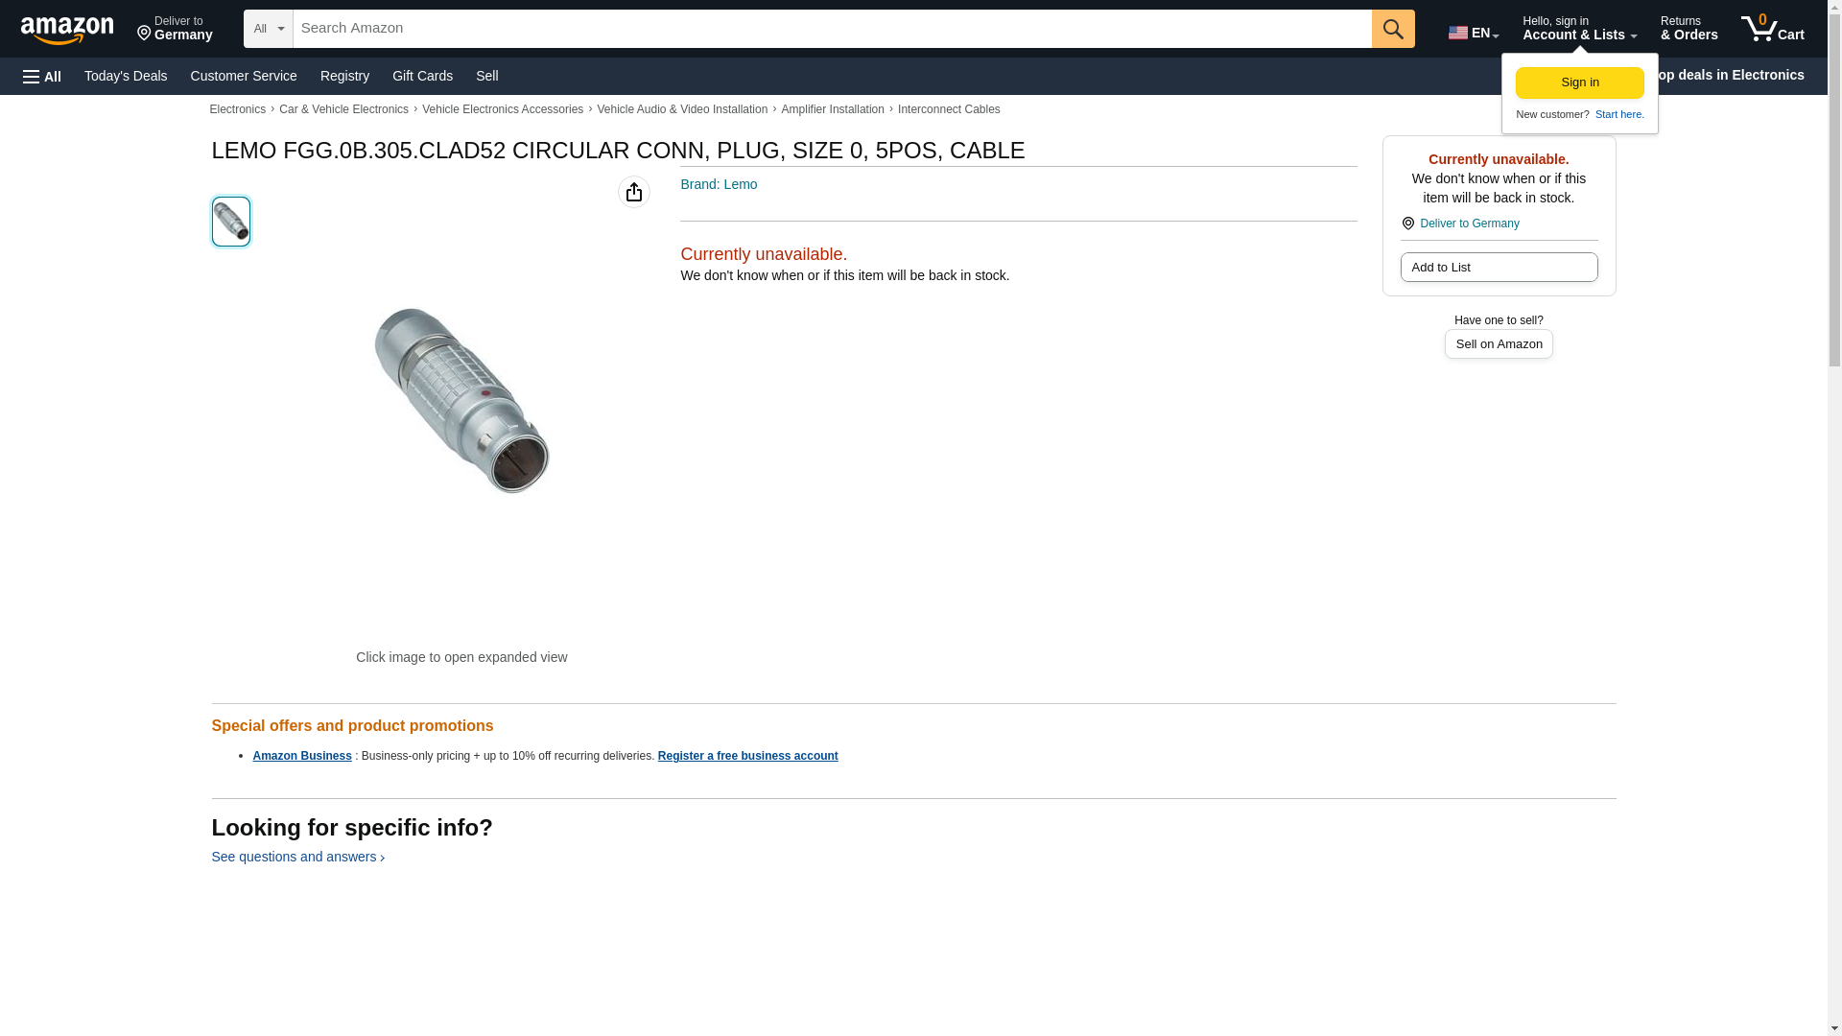Viewport: 1842px width, 1036px height.
Task: Click the share icon above product image
Action: [x=633, y=192]
